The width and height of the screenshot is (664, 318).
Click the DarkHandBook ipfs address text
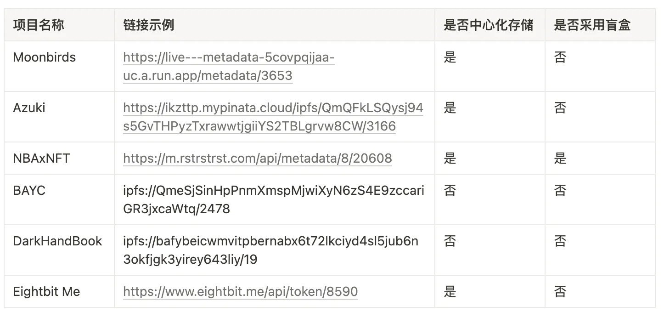point(270,250)
